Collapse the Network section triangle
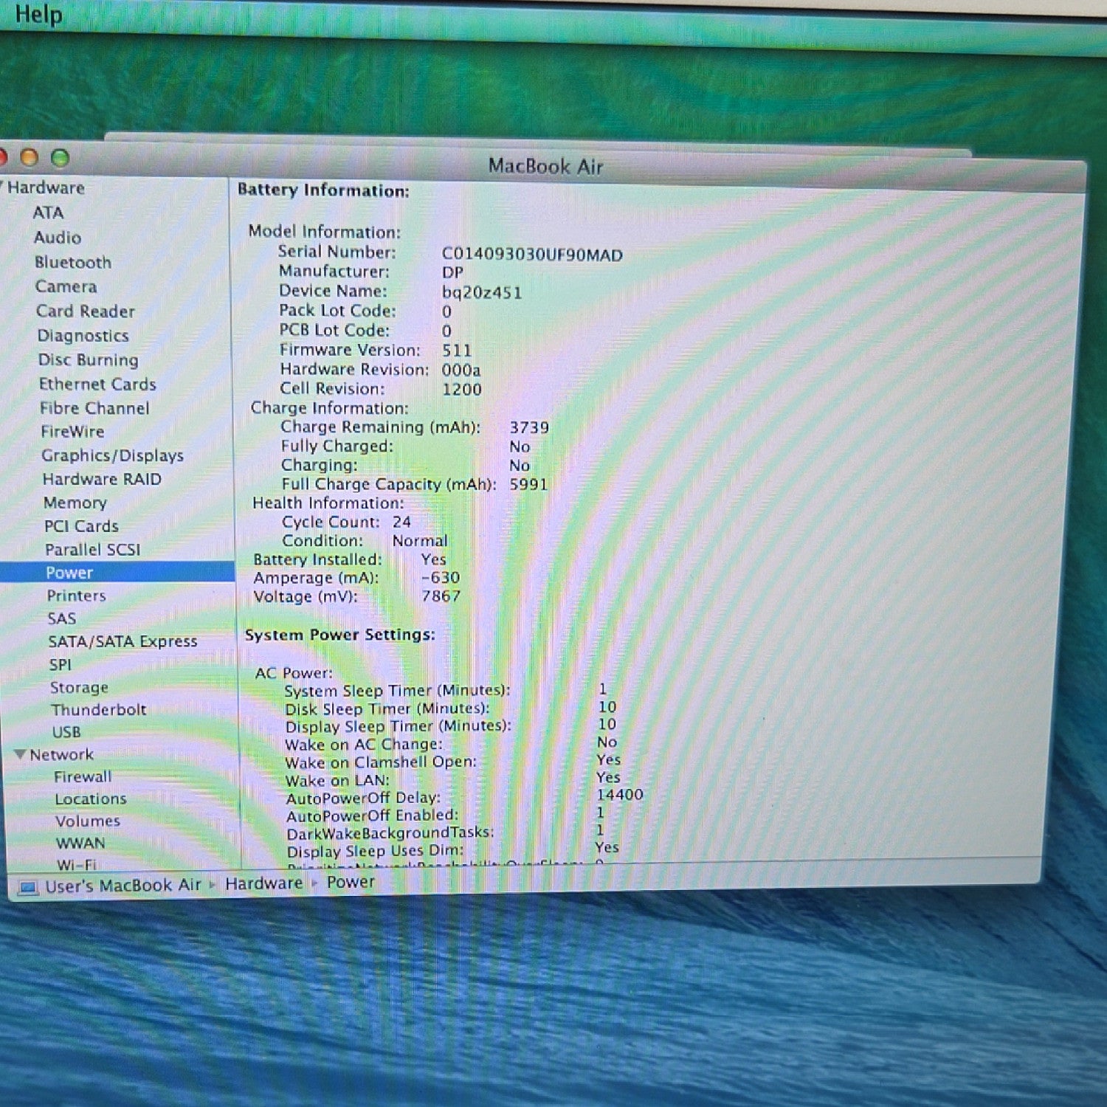 click(x=21, y=754)
